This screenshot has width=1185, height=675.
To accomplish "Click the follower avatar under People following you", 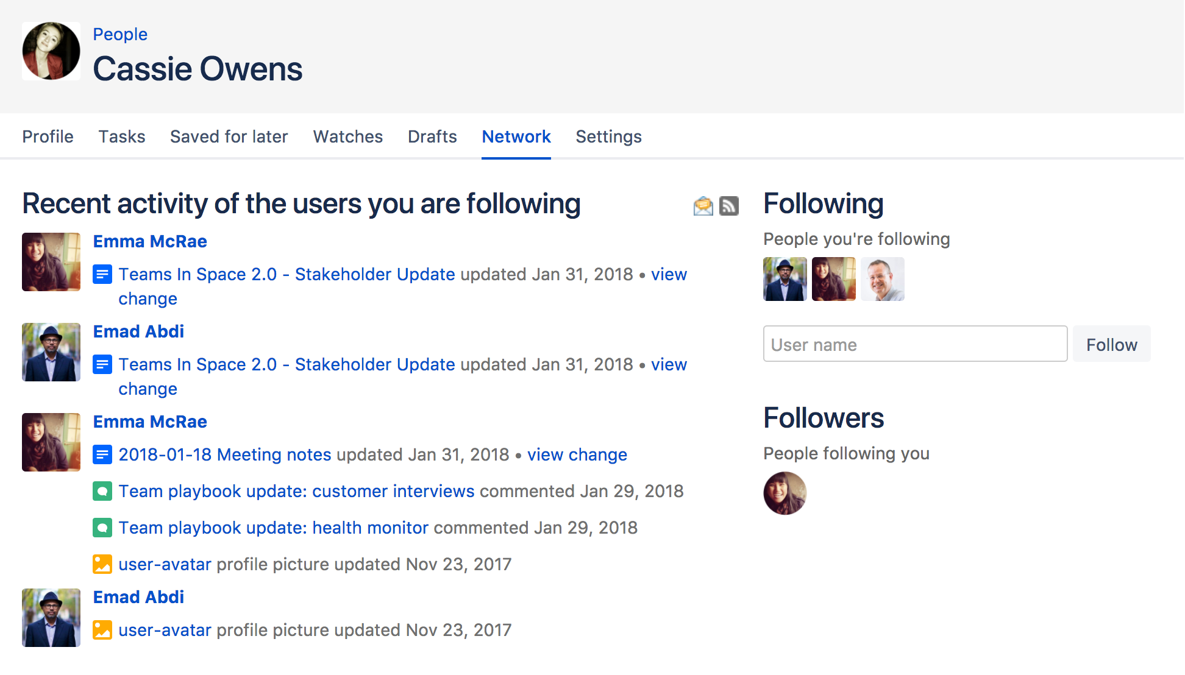I will [x=785, y=493].
